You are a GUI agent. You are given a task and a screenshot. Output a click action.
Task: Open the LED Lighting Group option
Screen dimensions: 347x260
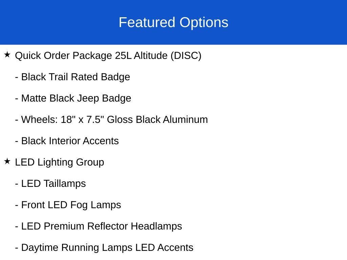coord(59,162)
